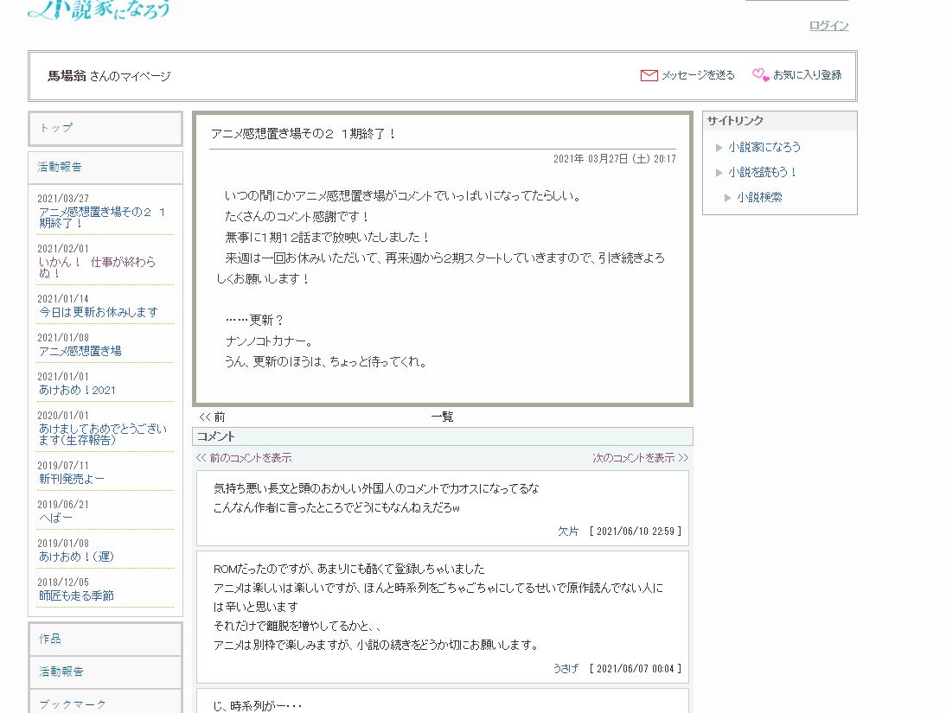Open commenter うさげ's profile link
The image size is (946, 713).
(566, 668)
